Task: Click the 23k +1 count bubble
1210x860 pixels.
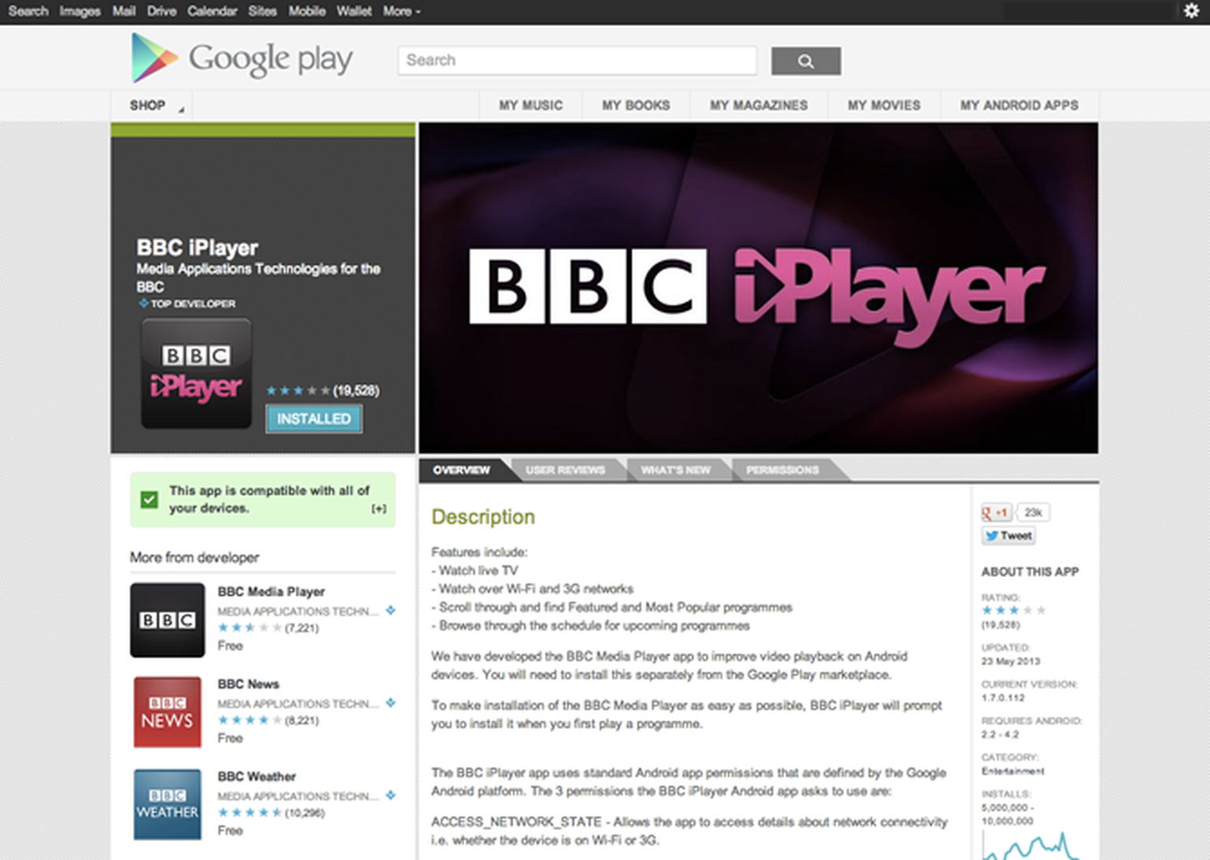Action: coord(1034,512)
